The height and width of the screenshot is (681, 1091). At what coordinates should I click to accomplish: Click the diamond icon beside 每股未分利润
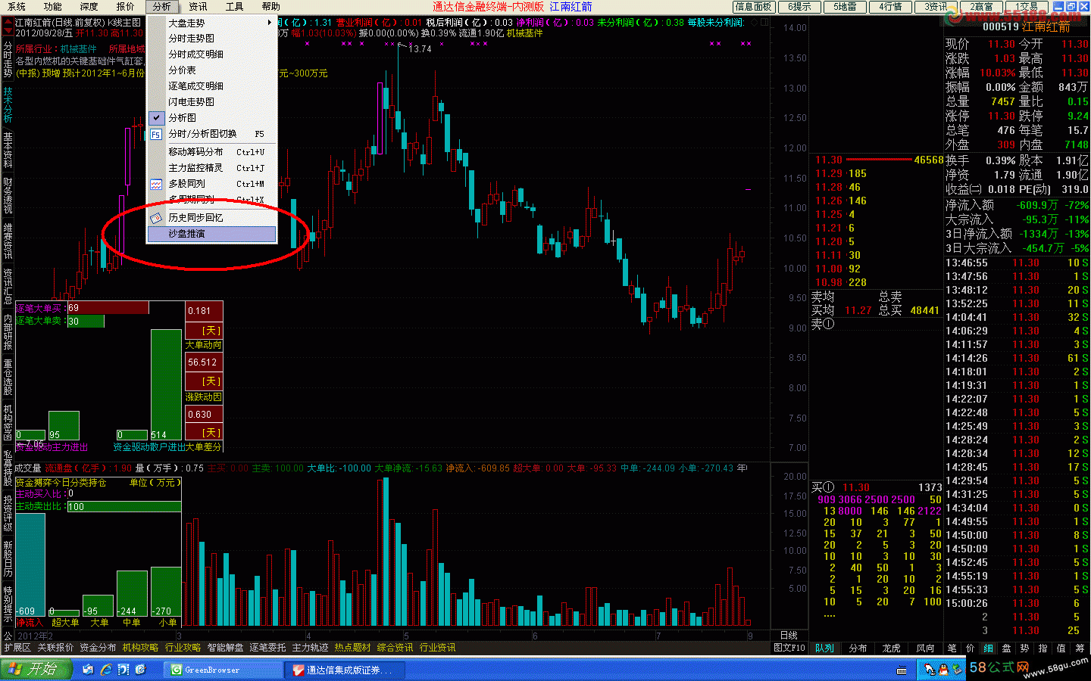click(755, 23)
